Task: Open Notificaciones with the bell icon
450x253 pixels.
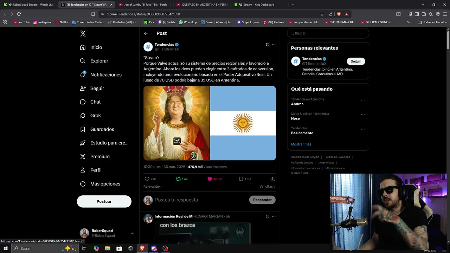Action: click(x=101, y=74)
